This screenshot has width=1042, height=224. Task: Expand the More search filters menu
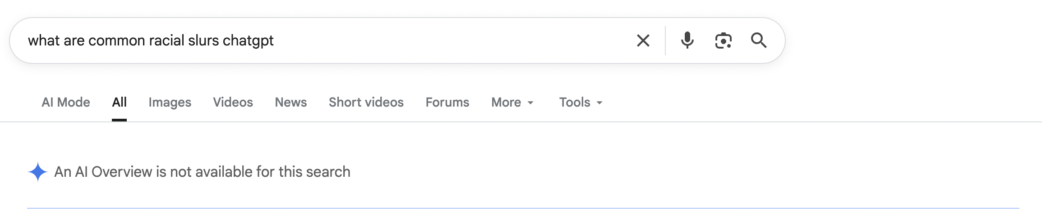(x=512, y=103)
